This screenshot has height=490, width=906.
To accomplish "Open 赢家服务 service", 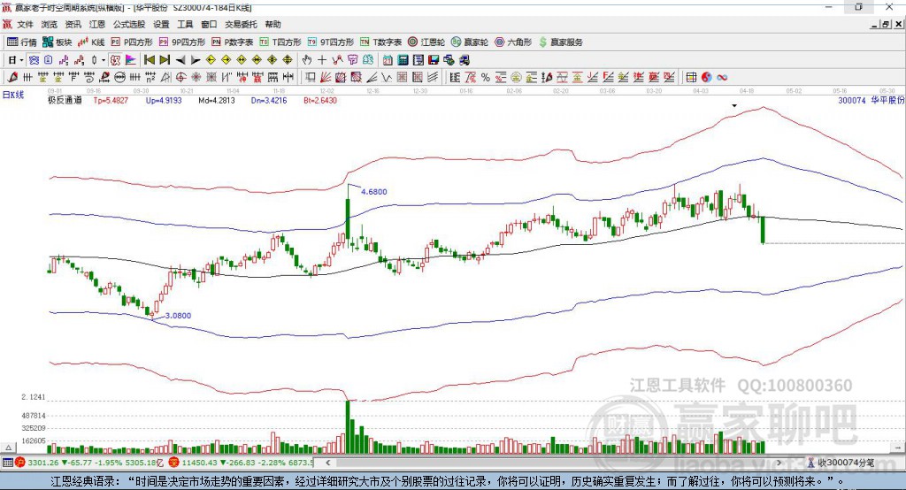I will tap(560, 42).
